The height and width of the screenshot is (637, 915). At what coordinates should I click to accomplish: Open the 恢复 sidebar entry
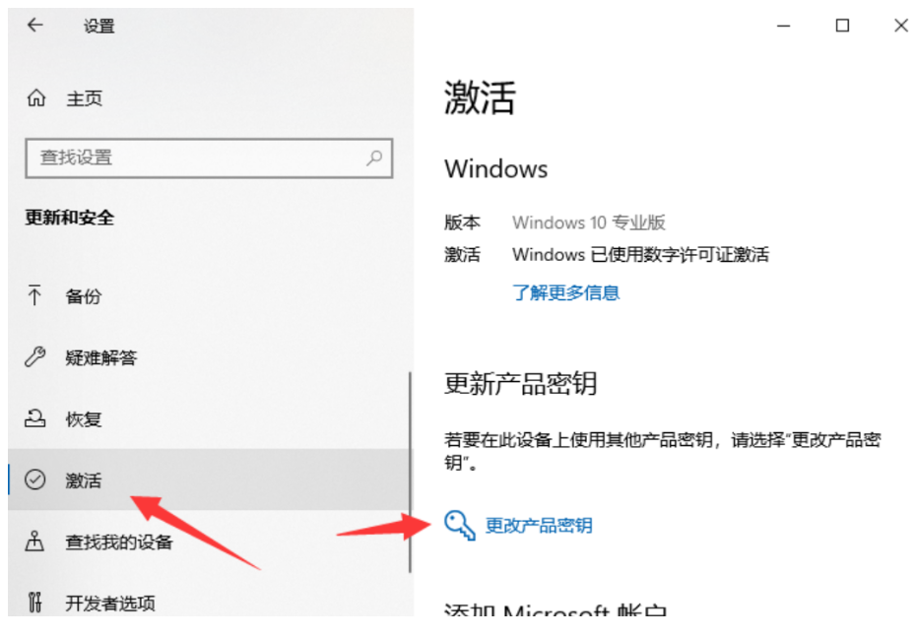point(210,418)
